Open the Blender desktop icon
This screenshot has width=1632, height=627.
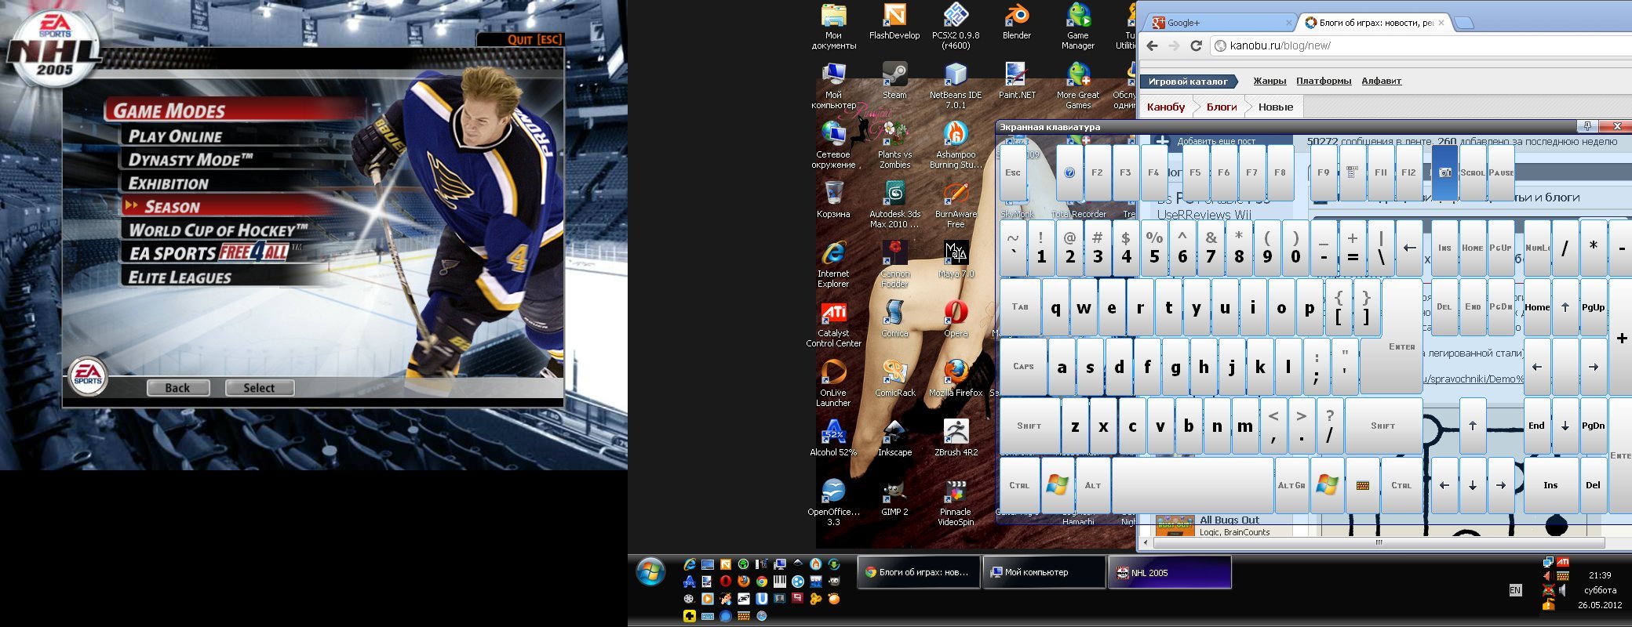[1017, 22]
